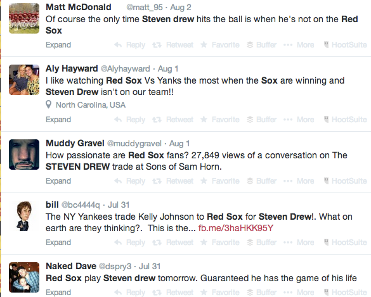Open Aly Hayward's avatar thumbnail
Image resolution: width=371 pixels, height=297 pixels.
click(x=24, y=80)
